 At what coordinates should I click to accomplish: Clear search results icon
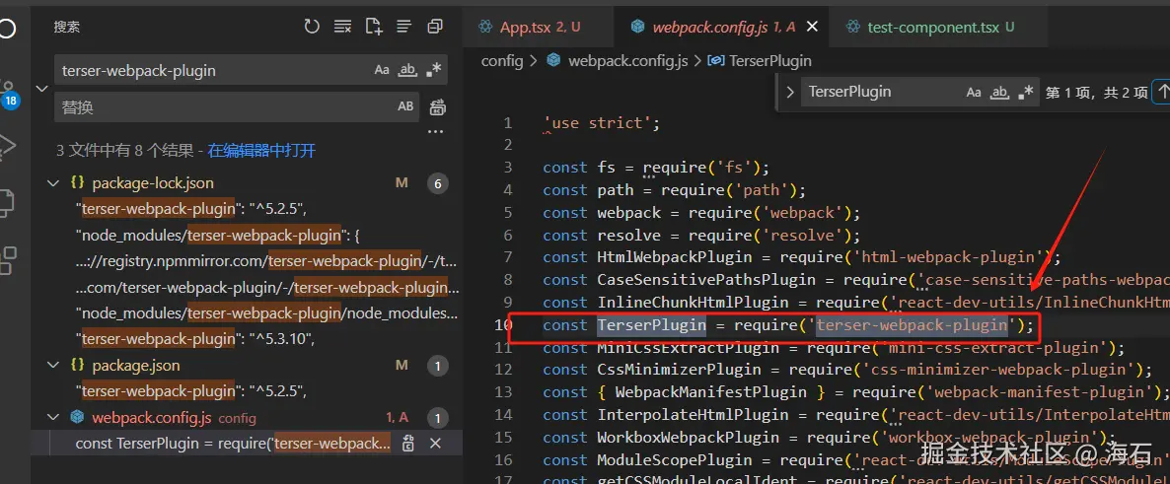[342, 27]
